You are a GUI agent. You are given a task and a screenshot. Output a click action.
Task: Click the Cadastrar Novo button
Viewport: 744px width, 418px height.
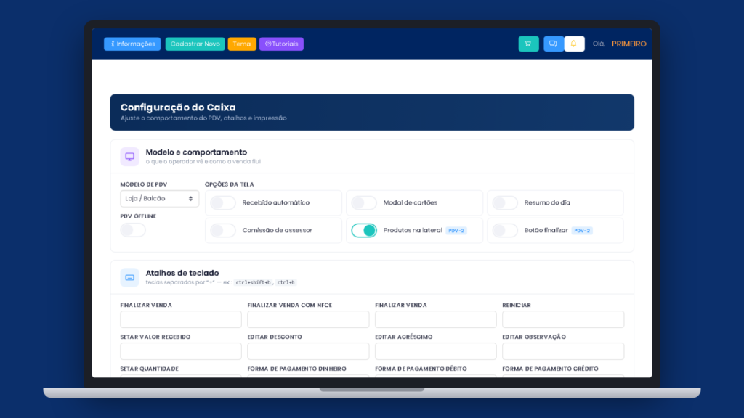tap(195, 44)
